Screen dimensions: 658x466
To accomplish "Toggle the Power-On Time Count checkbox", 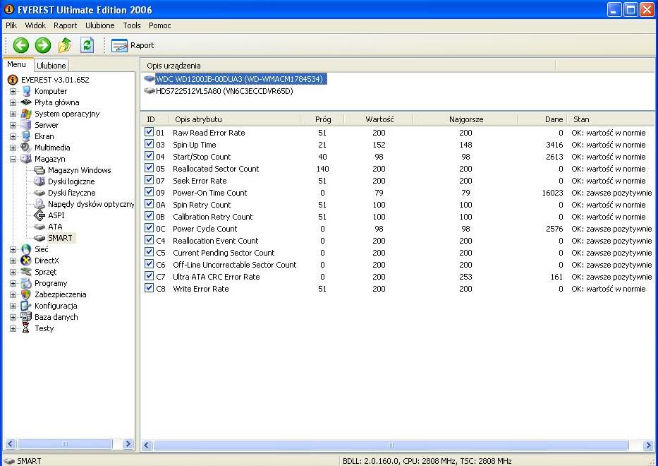I will [149, 192].
